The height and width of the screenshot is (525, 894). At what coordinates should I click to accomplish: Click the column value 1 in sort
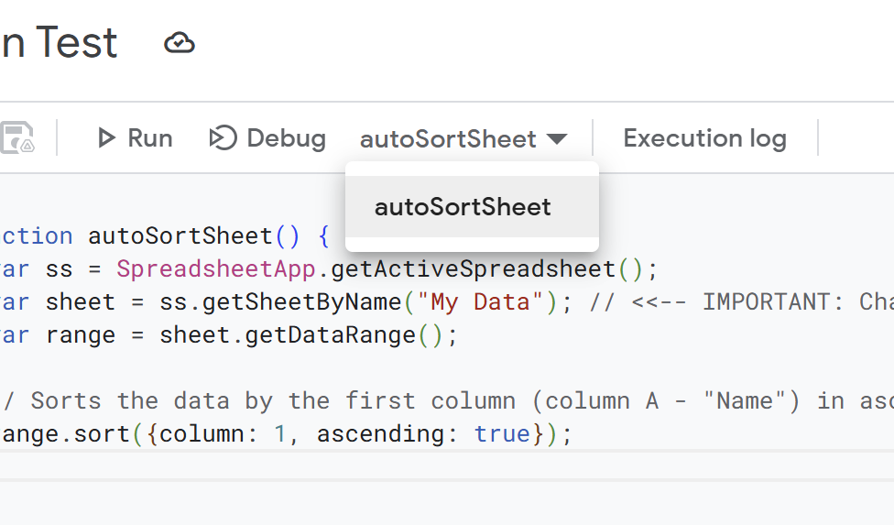(x=280, y=434)
